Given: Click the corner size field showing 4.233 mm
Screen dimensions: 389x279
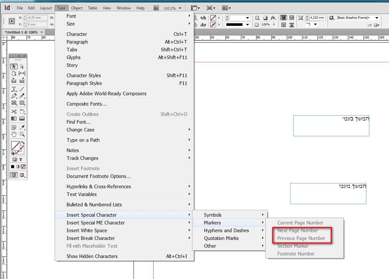Looking at the screenshot, I should (x=318, y=18).
